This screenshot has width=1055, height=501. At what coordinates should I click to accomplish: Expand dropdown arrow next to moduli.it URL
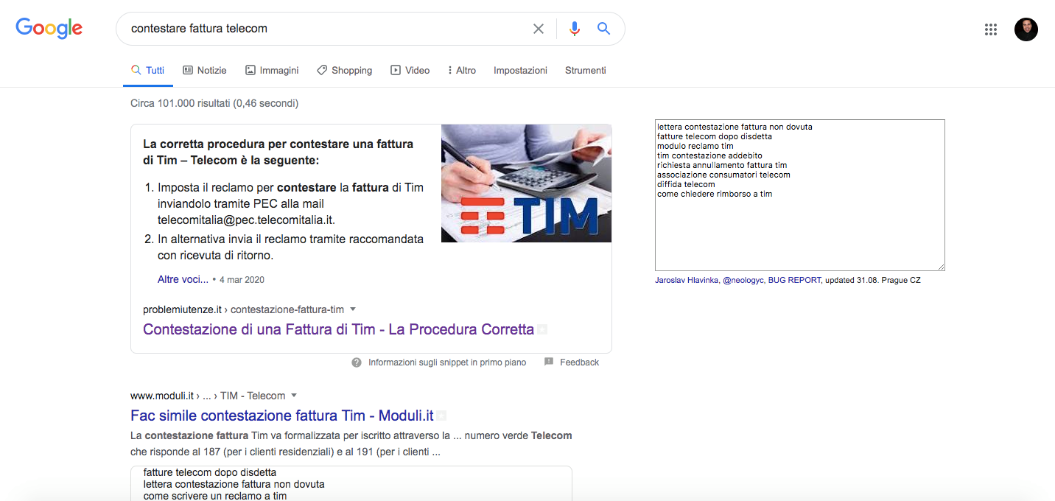(294, 396)
